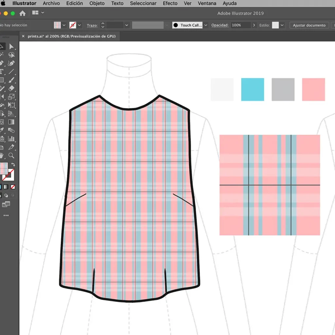The height and width of the screenshot is (335, 335).
Task: Open the Ventana menu
Action: click(207, 3)
